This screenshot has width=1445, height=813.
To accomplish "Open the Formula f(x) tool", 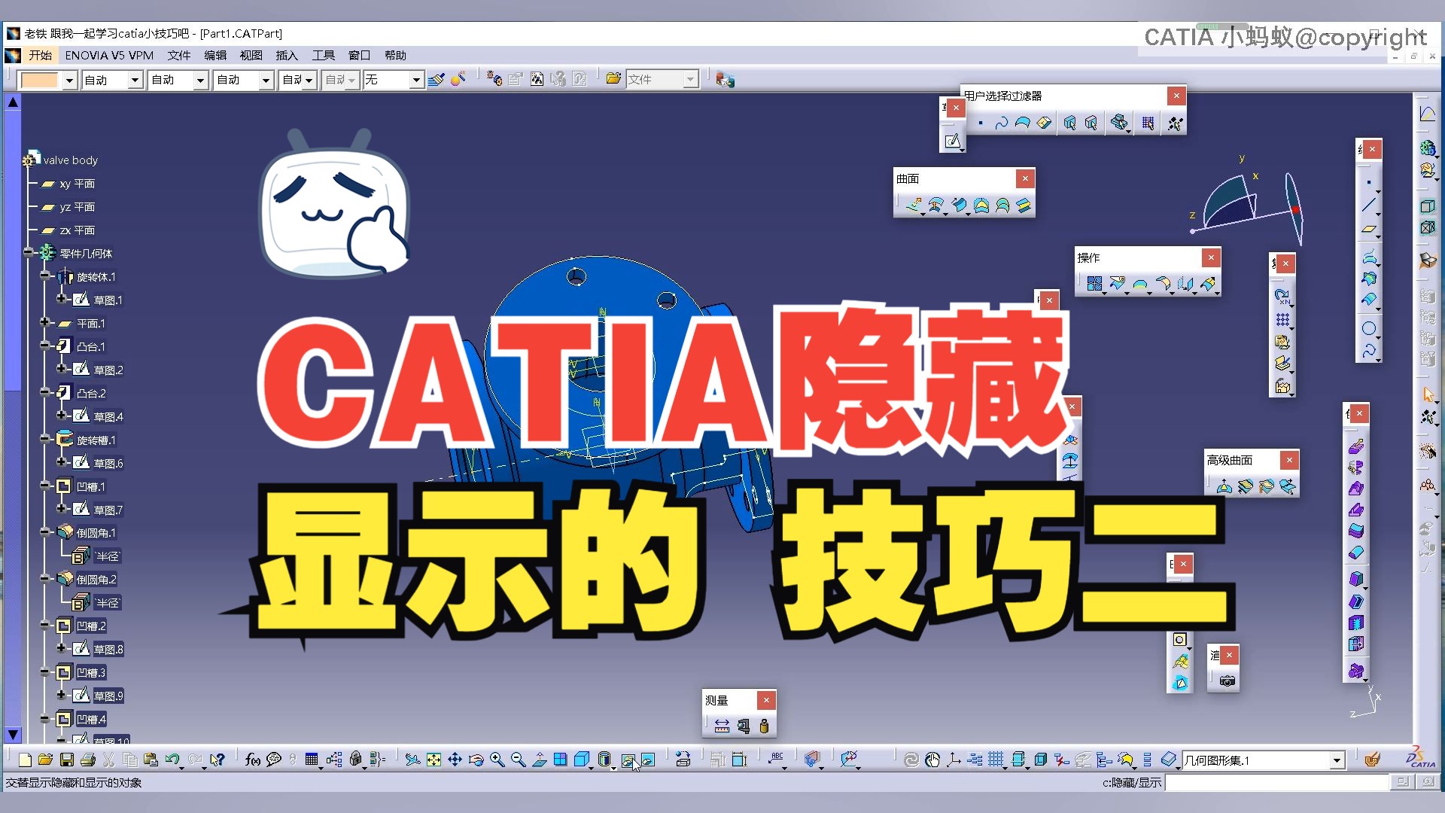I will (x=253, y=760).
